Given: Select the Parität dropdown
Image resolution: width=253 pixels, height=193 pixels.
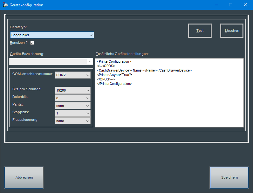Looking at the screenshot, I should [73, 106].
